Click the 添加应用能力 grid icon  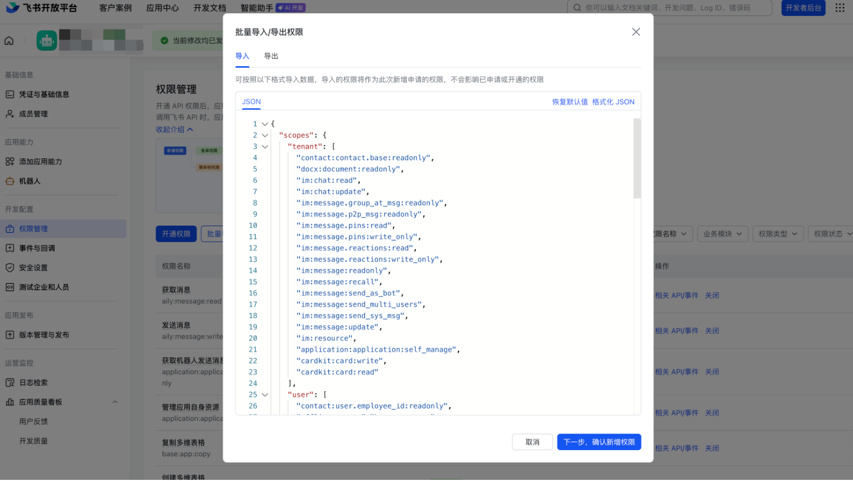click(10, 162)
